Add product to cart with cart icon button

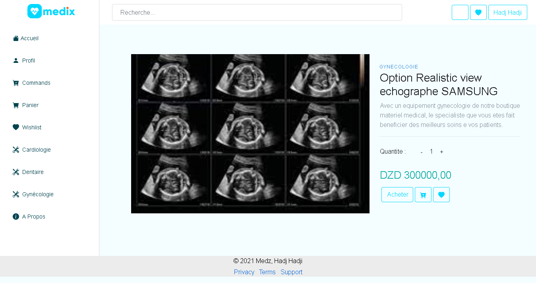[x=423, y=195]
